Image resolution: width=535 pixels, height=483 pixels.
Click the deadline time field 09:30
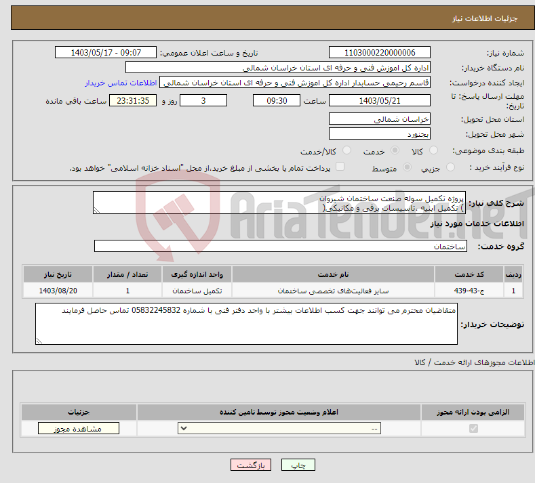tap(277, 100)
